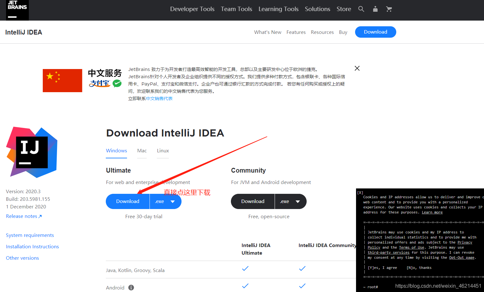The width and height of the screenshot is (484, 292).
Task: Click the 'Download IntelliJ IDEA' heading
Action: [165, 133]
